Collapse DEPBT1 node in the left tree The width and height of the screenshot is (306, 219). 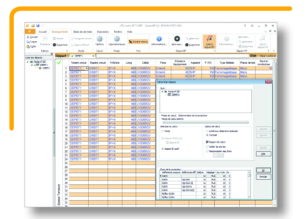(x=32, y=65)
